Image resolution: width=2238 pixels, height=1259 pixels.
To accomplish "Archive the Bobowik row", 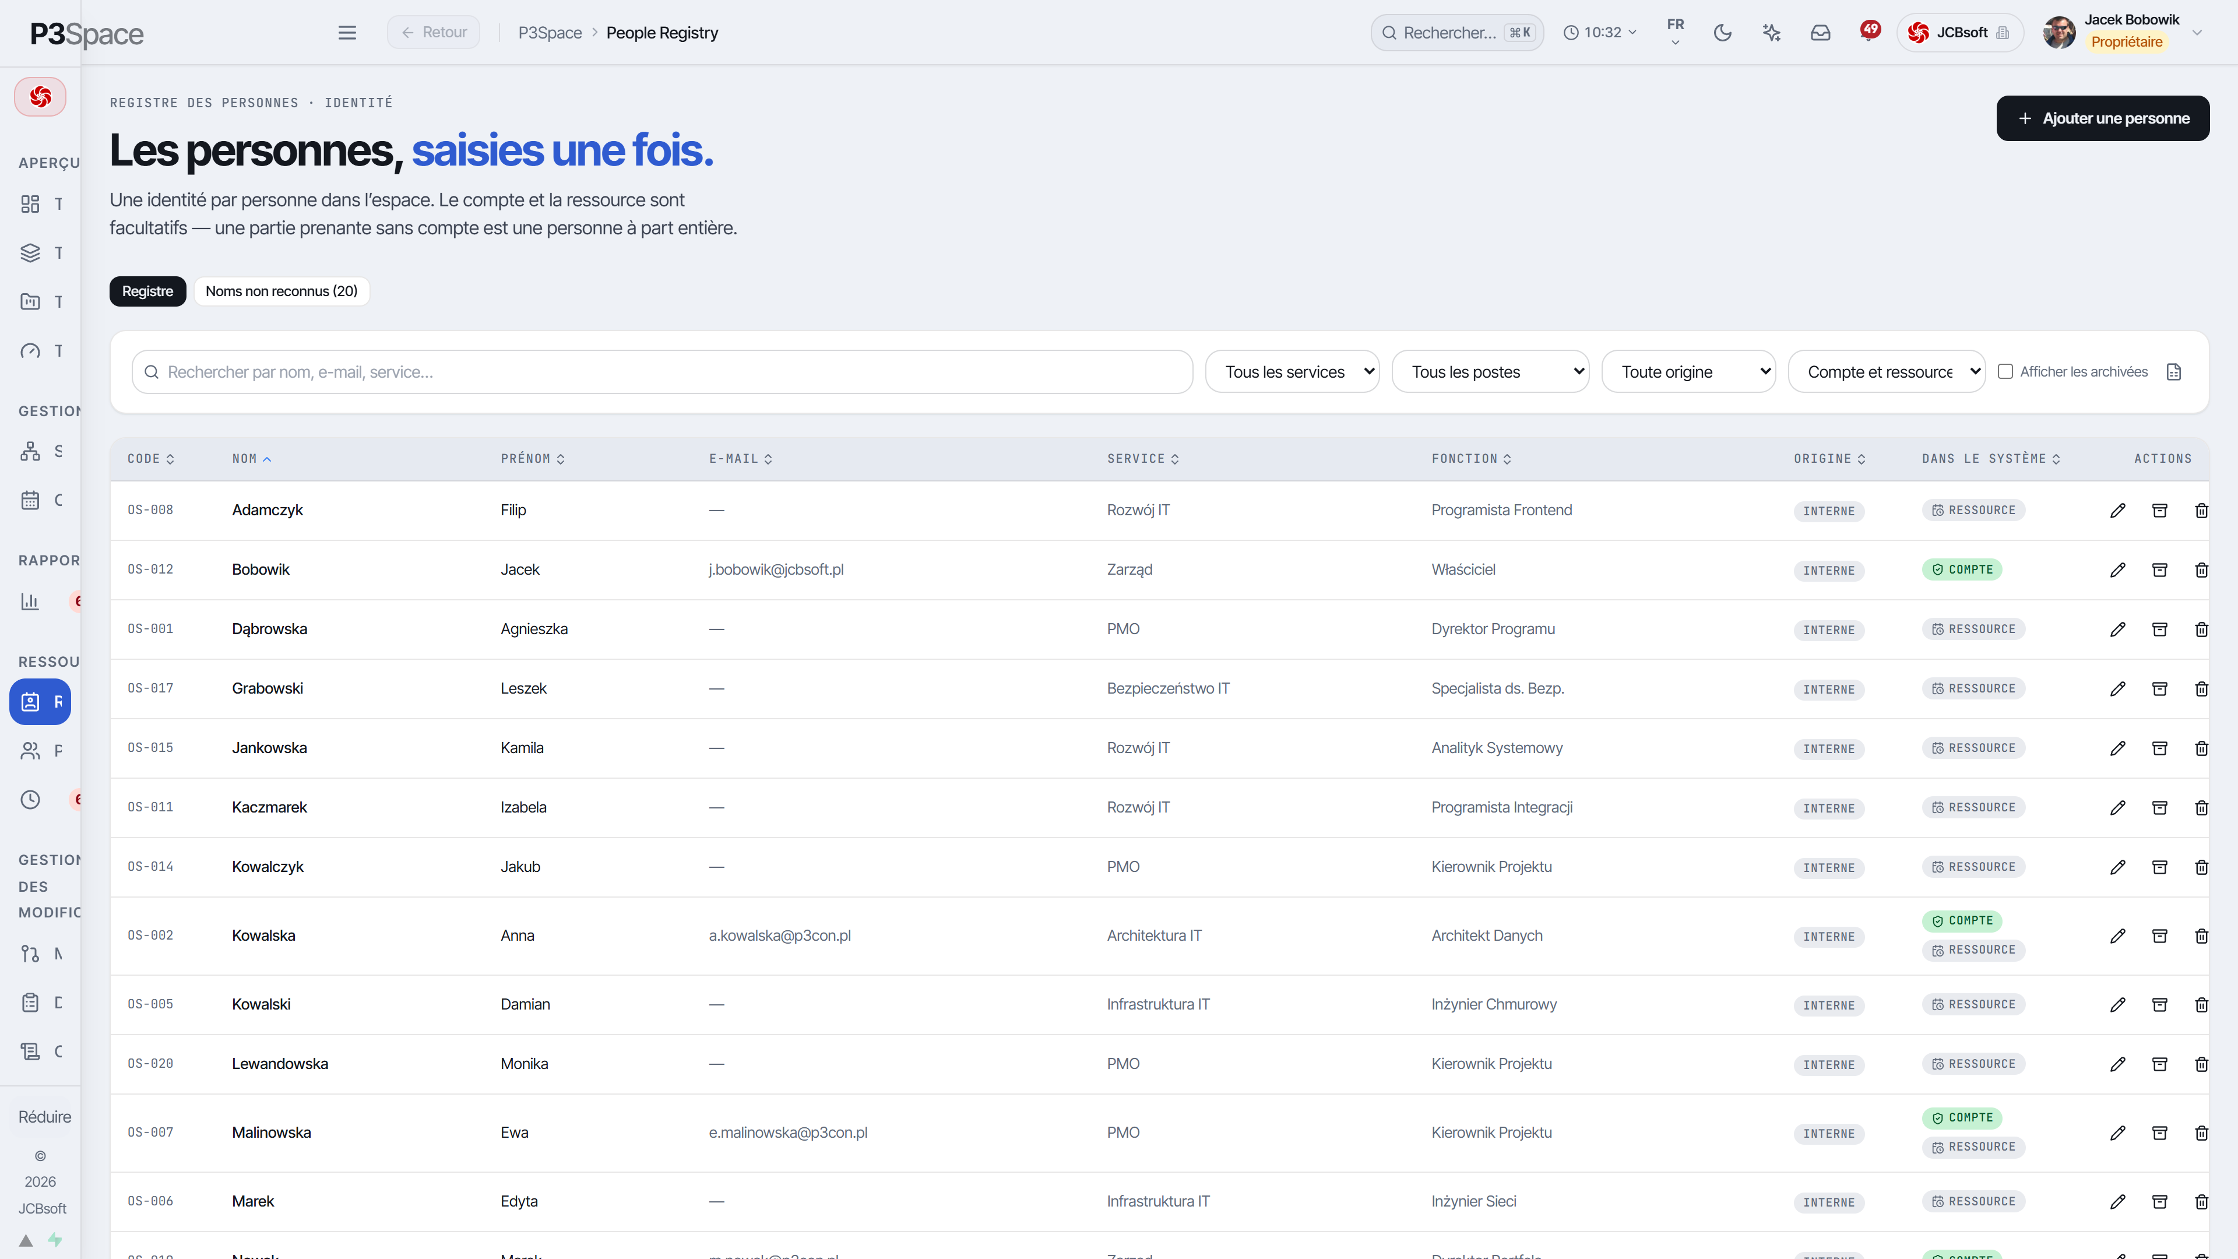I will 2159,570.
